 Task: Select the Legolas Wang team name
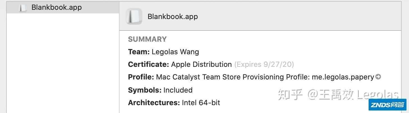click(x=175, y=52)
